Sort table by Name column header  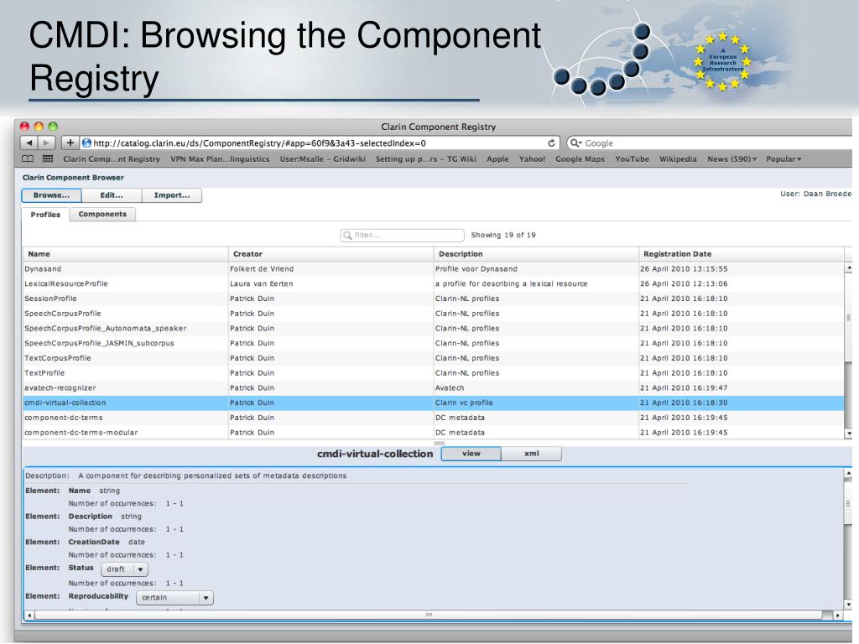point(126,253)
